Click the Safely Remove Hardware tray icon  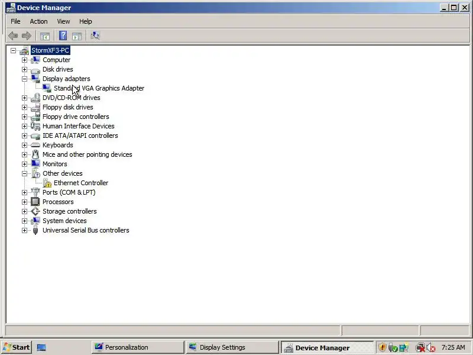(x=393, y=348)
